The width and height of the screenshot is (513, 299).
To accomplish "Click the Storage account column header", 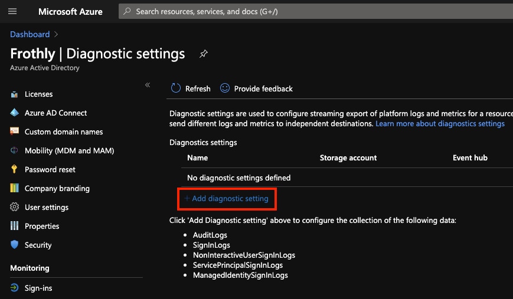I will tap(348, 158).
